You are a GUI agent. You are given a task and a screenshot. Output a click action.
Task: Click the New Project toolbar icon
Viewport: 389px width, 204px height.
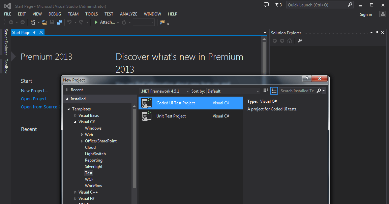(33, 22)
